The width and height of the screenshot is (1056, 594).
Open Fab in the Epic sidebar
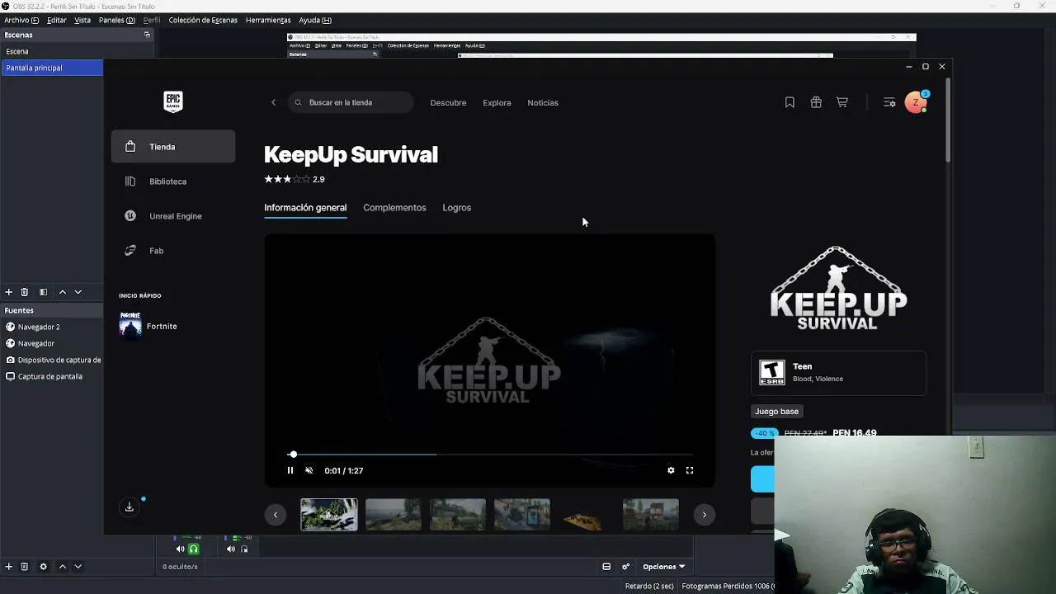click(x=173, y=251)
